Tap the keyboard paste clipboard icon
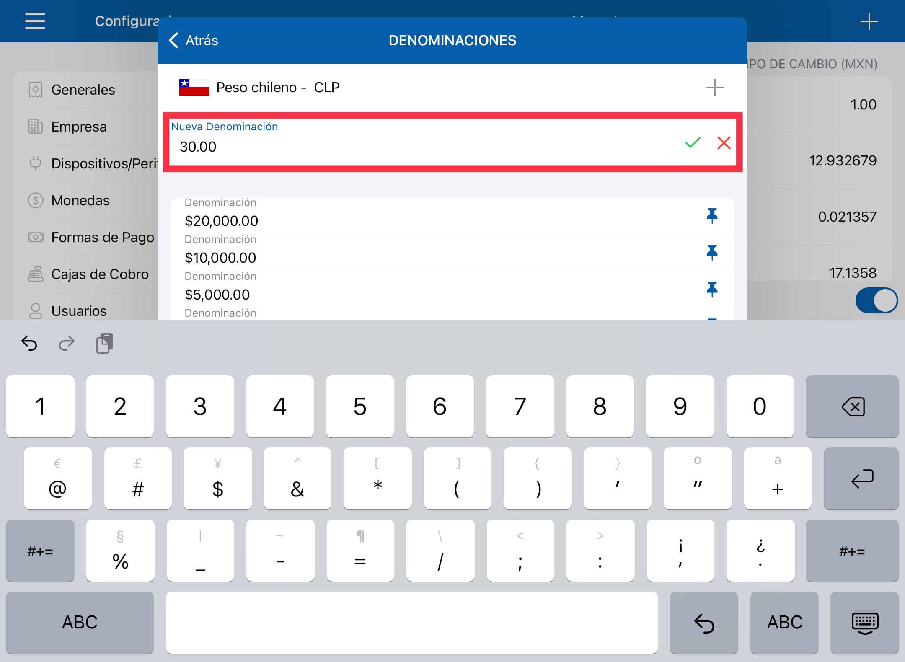The height and width of the screenshot is (662, 905). click(104, 343)
